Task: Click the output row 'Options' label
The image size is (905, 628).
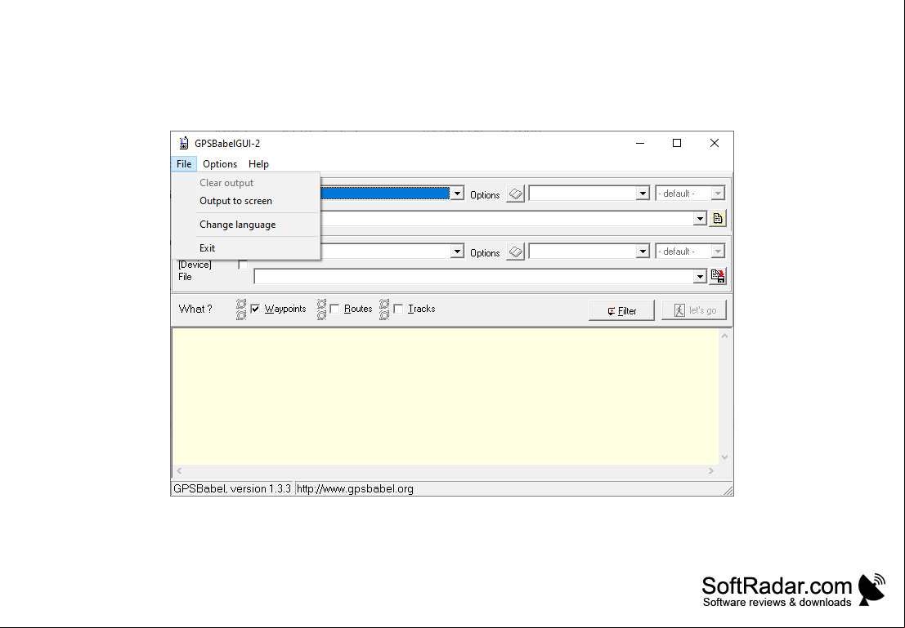Action: coord(485,252)
